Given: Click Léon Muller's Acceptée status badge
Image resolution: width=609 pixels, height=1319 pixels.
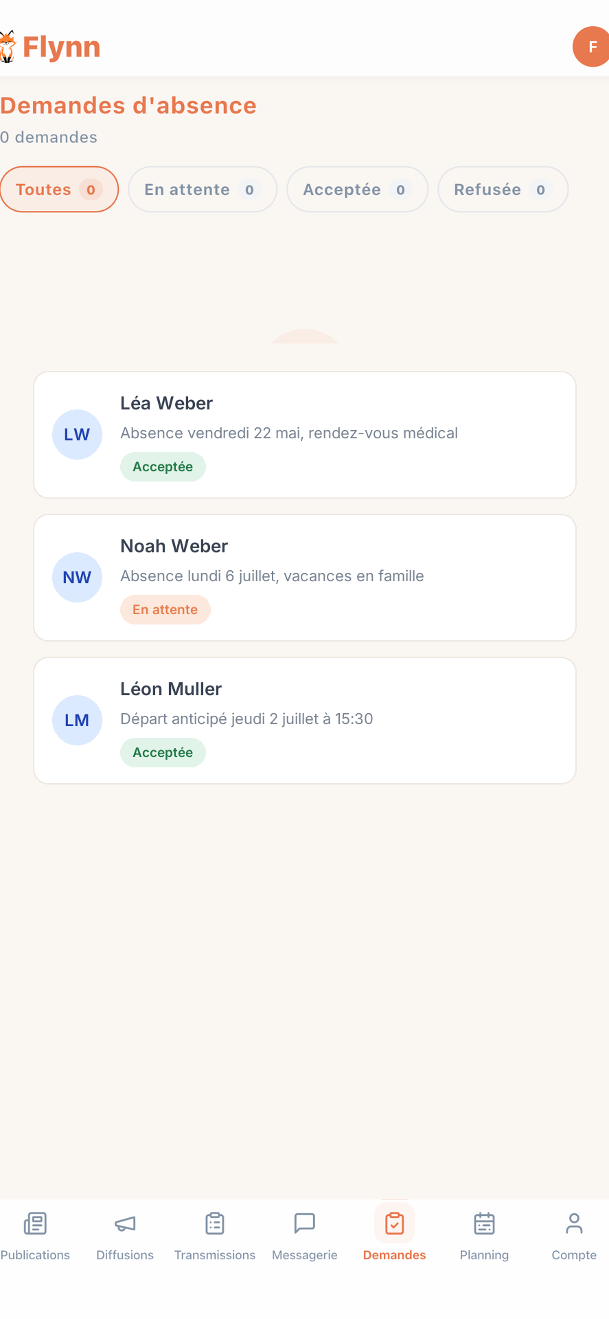Looking at the screenshot, I should (163, 752).
